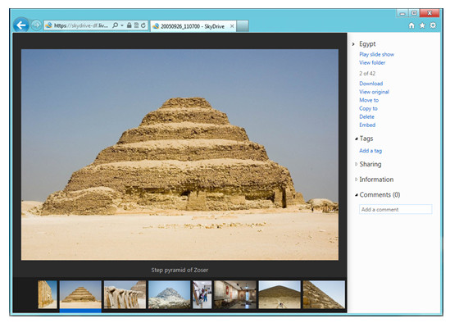Select the 20050926_110700 - SkyDrive tab

(x=193, y=26)
